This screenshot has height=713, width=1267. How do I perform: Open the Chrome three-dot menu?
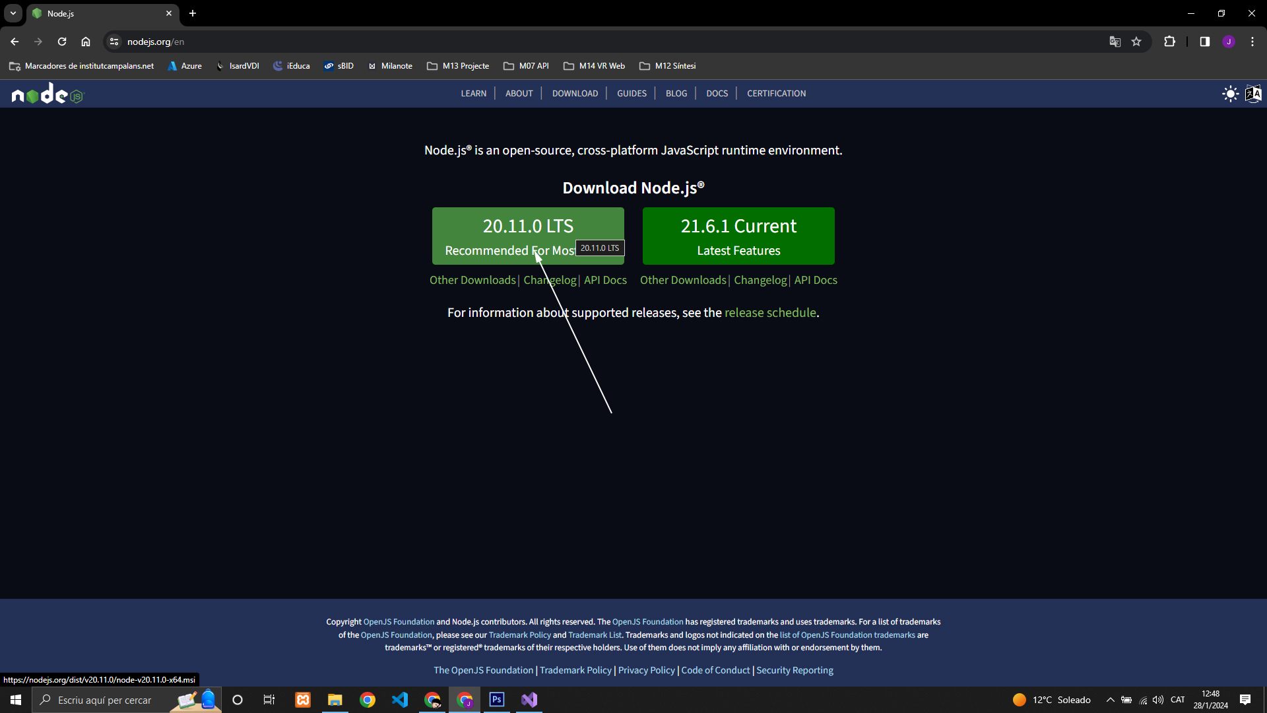point(1252,42)
